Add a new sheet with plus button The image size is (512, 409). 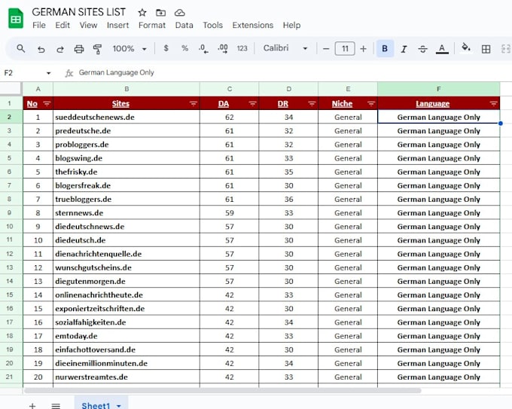(32, 405)
